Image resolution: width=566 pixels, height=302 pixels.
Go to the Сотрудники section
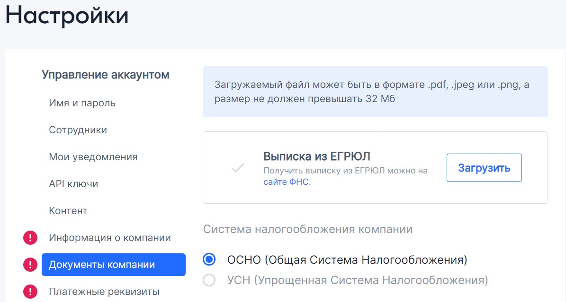click(78, 130)
